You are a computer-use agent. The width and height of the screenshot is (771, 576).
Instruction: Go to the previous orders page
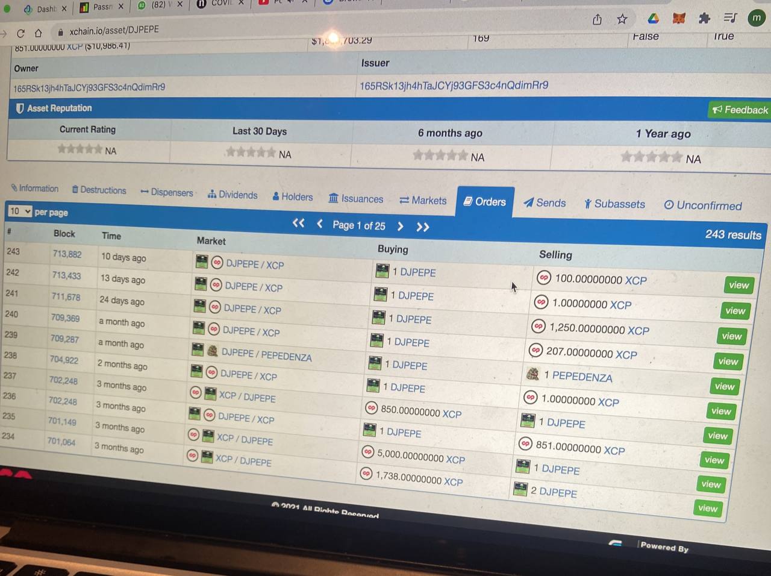(320, 224)
